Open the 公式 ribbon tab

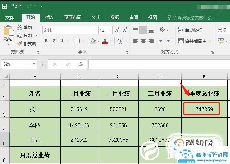[96, 17]
